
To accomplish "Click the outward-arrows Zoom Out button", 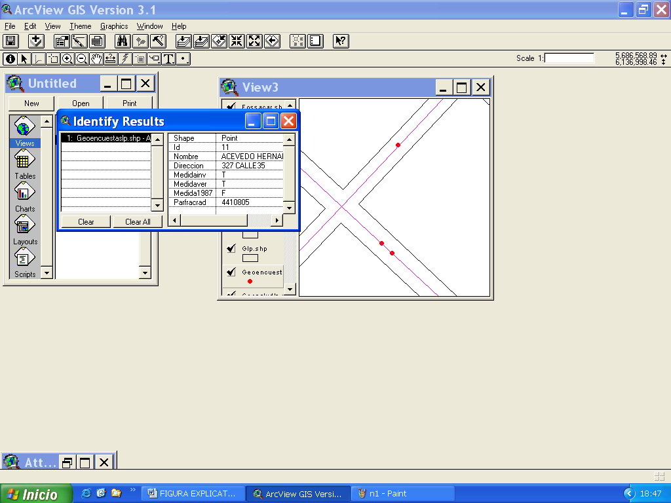I will coord(254,41).
